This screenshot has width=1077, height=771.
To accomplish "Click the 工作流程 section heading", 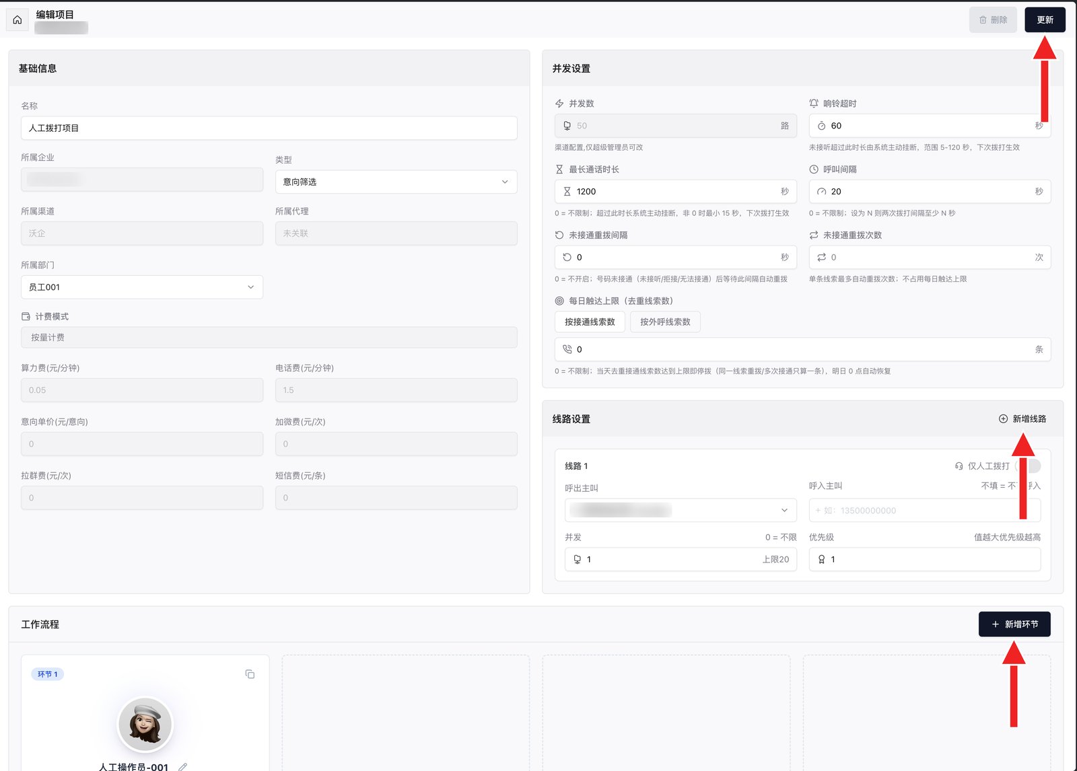I will 40,624.
